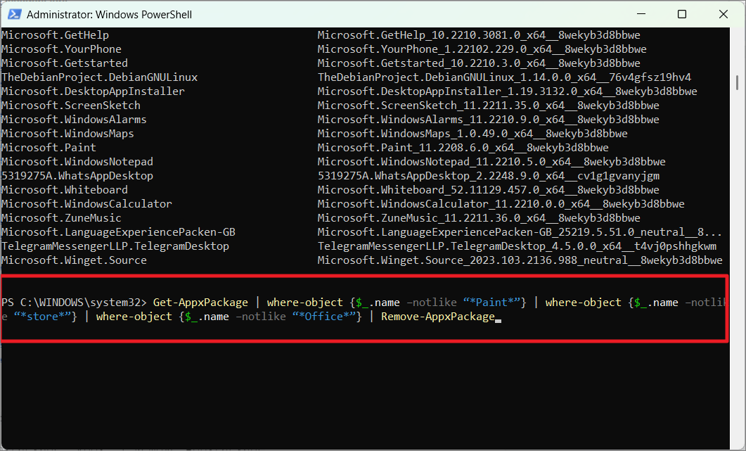This screenshot has height=451, width=746.
Task: Click the 'Remove-AppxPackage' command text
Action: [438, 317]
